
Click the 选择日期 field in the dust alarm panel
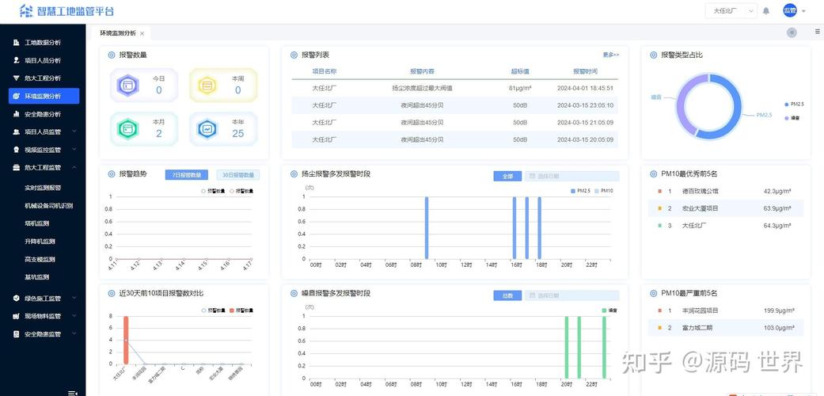[x=571, y=177]
